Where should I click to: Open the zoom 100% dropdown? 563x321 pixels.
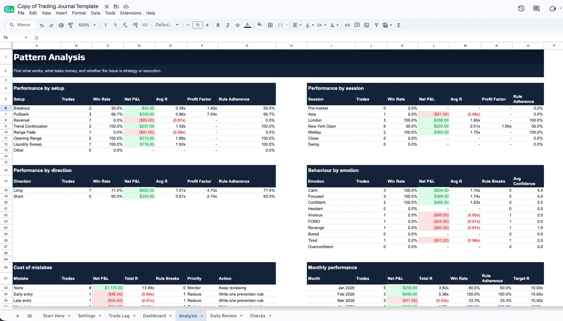(x=87, y=25)
